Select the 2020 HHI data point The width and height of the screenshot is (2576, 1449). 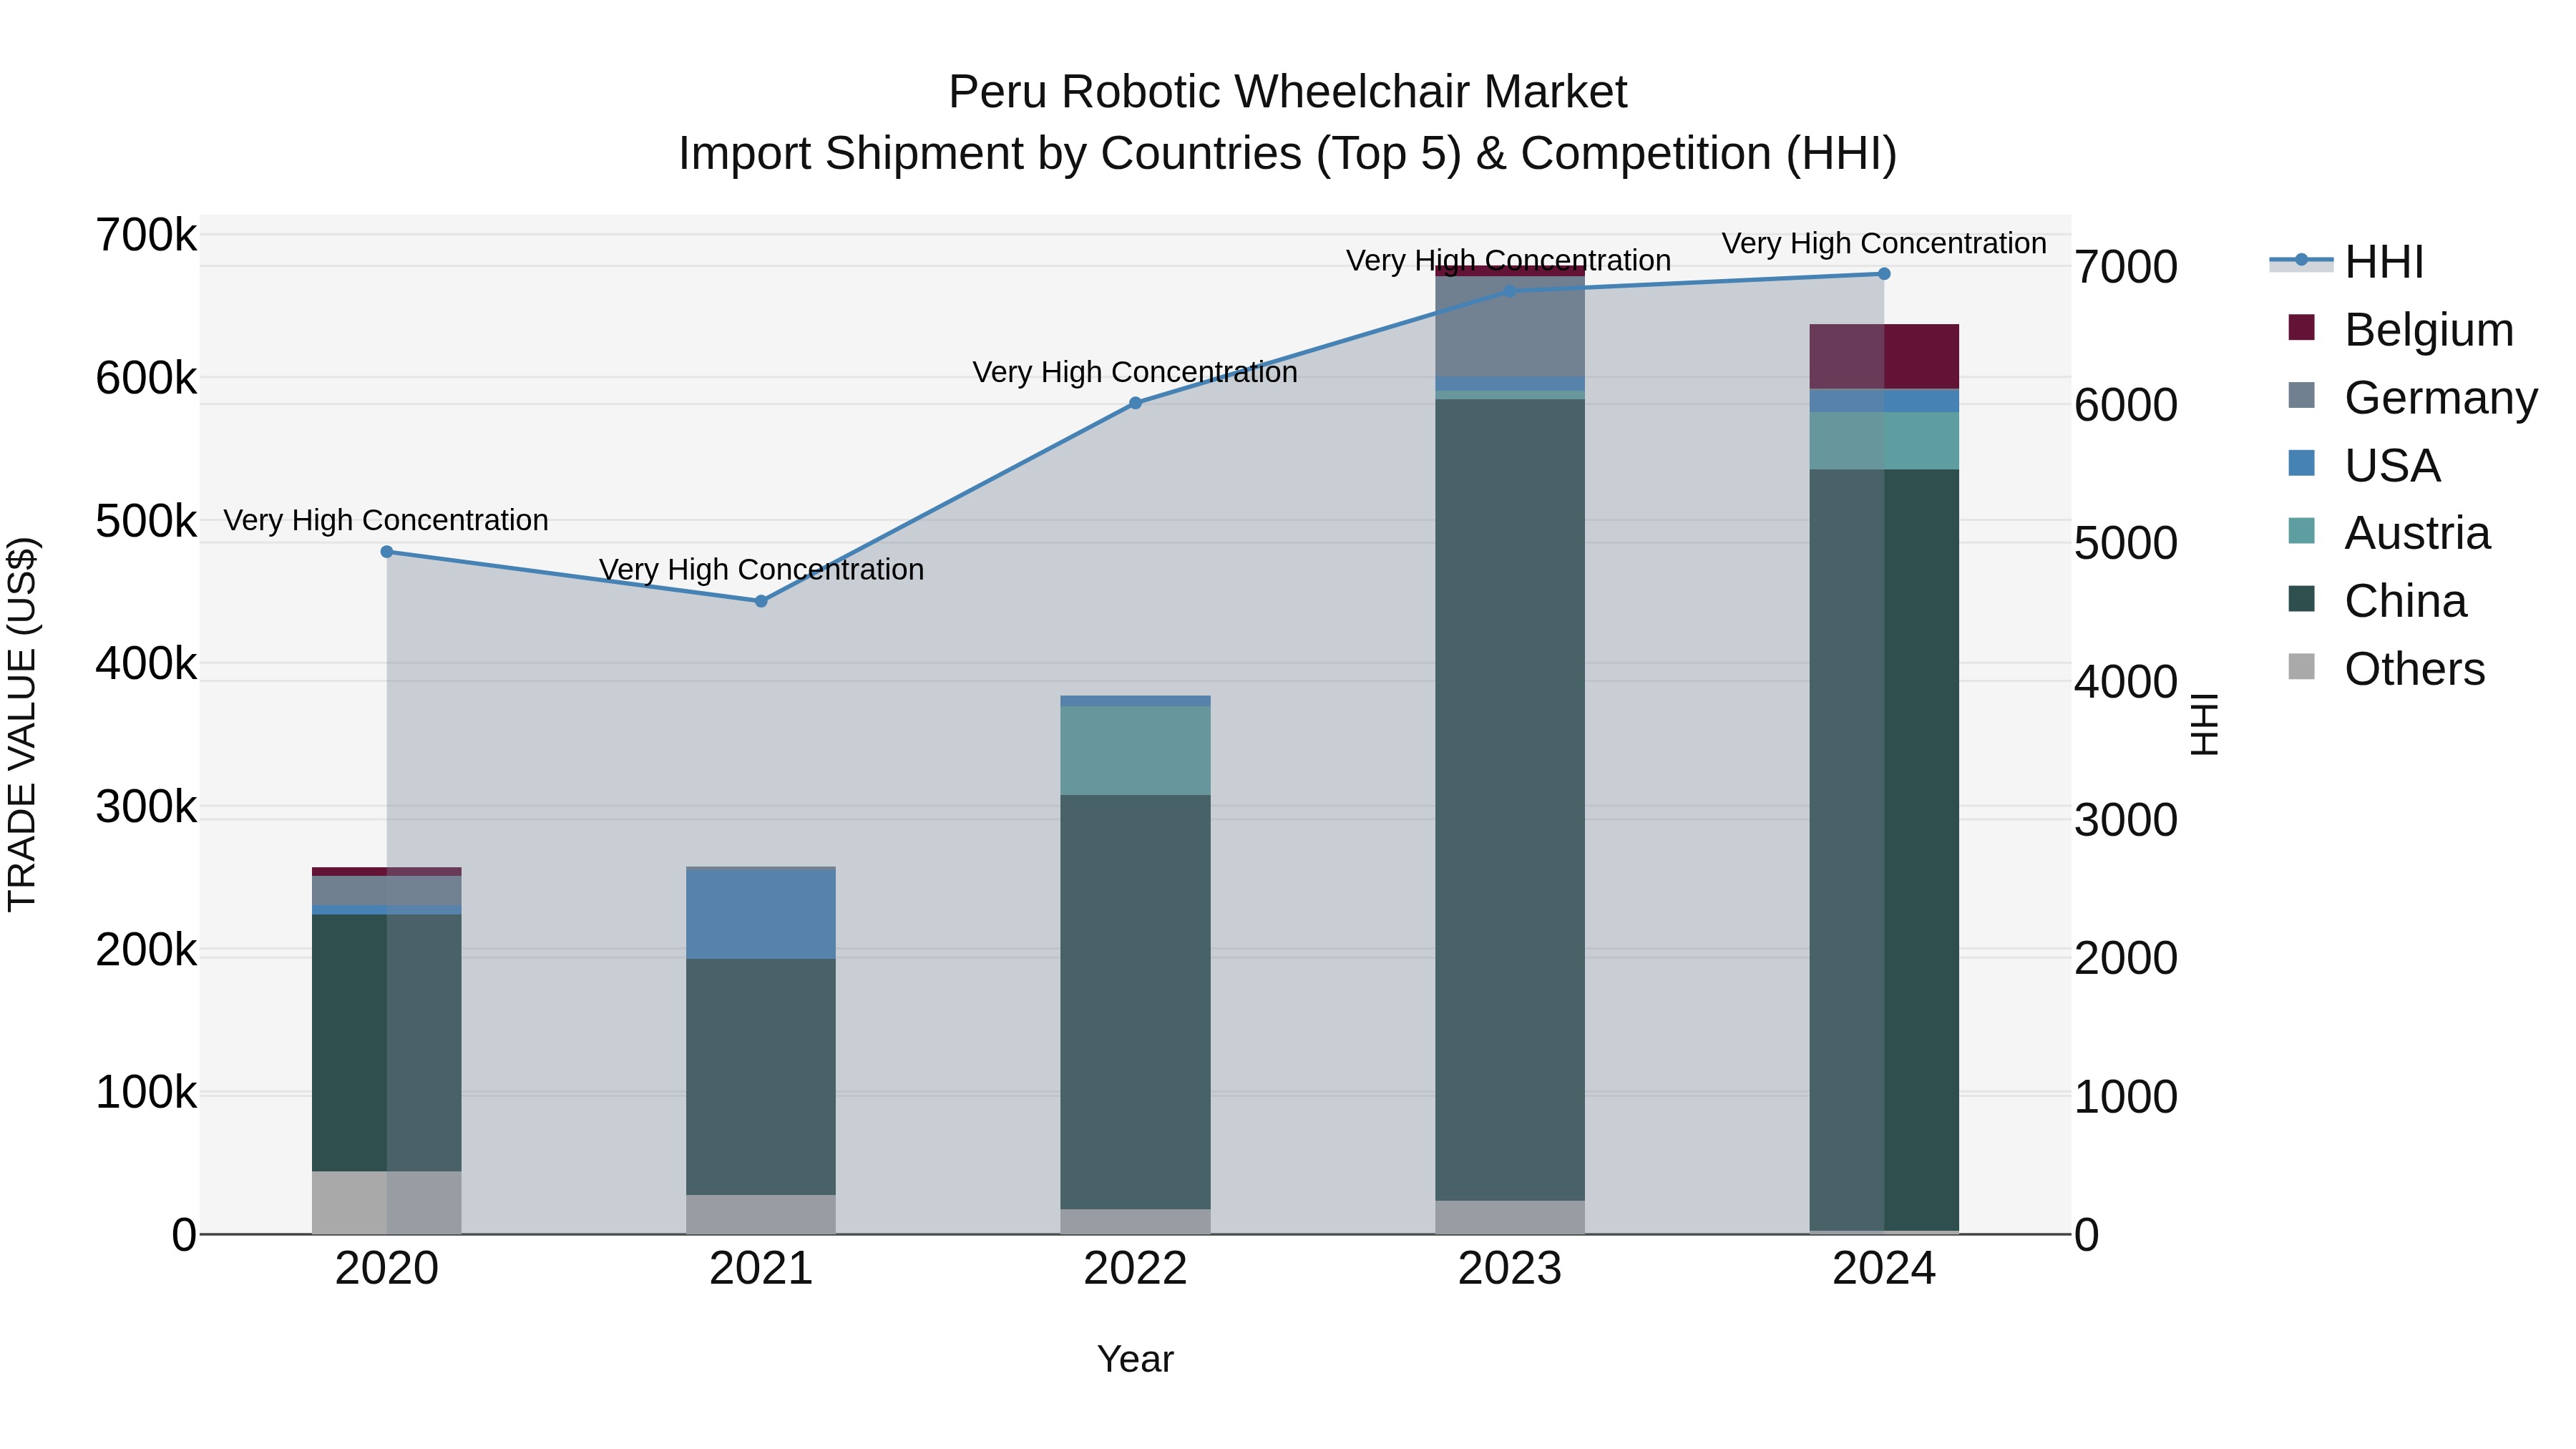(x=387, y=552)
